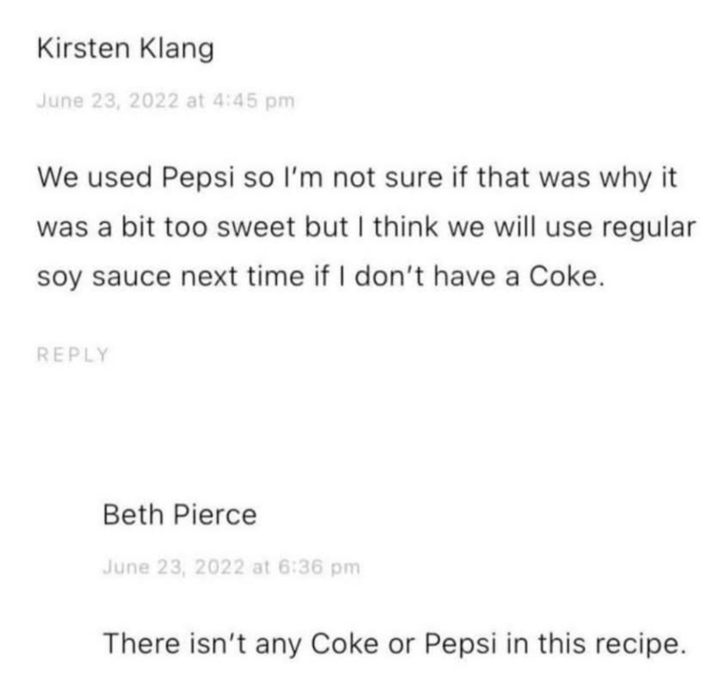Click the 6:36 pm reply timestamp
Image resolution: width=712 pixels, height=679 pixels.
coord(232,567)
